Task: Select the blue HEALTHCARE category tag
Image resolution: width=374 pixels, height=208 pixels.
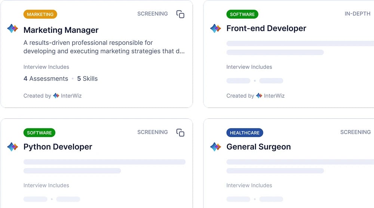Action: point(245,133)
